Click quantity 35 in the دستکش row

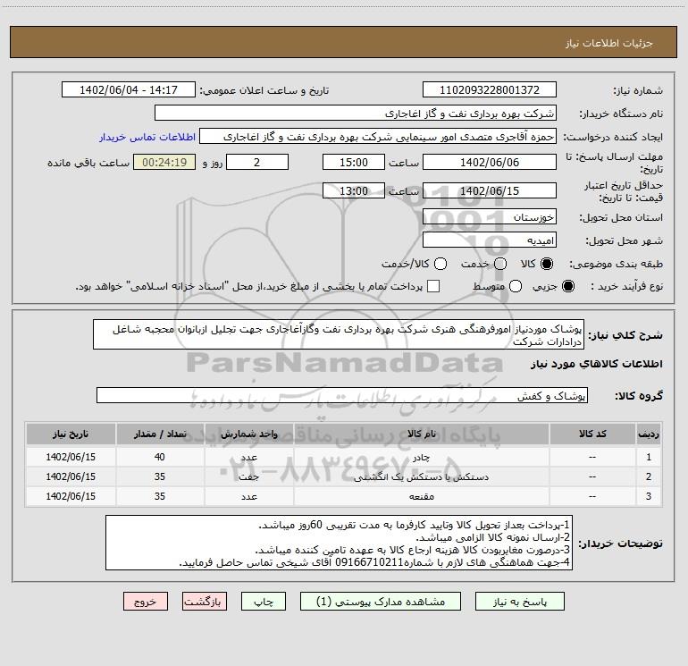pyautogui.click(x=160, y=476)
